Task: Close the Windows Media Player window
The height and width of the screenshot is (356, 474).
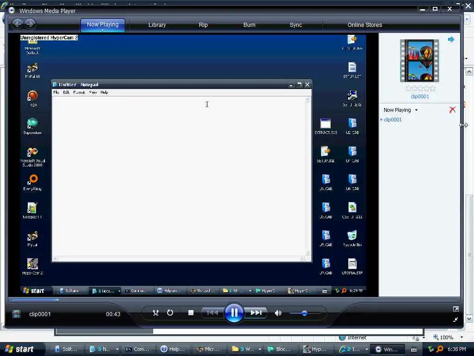Action: [x=449, y=9]
